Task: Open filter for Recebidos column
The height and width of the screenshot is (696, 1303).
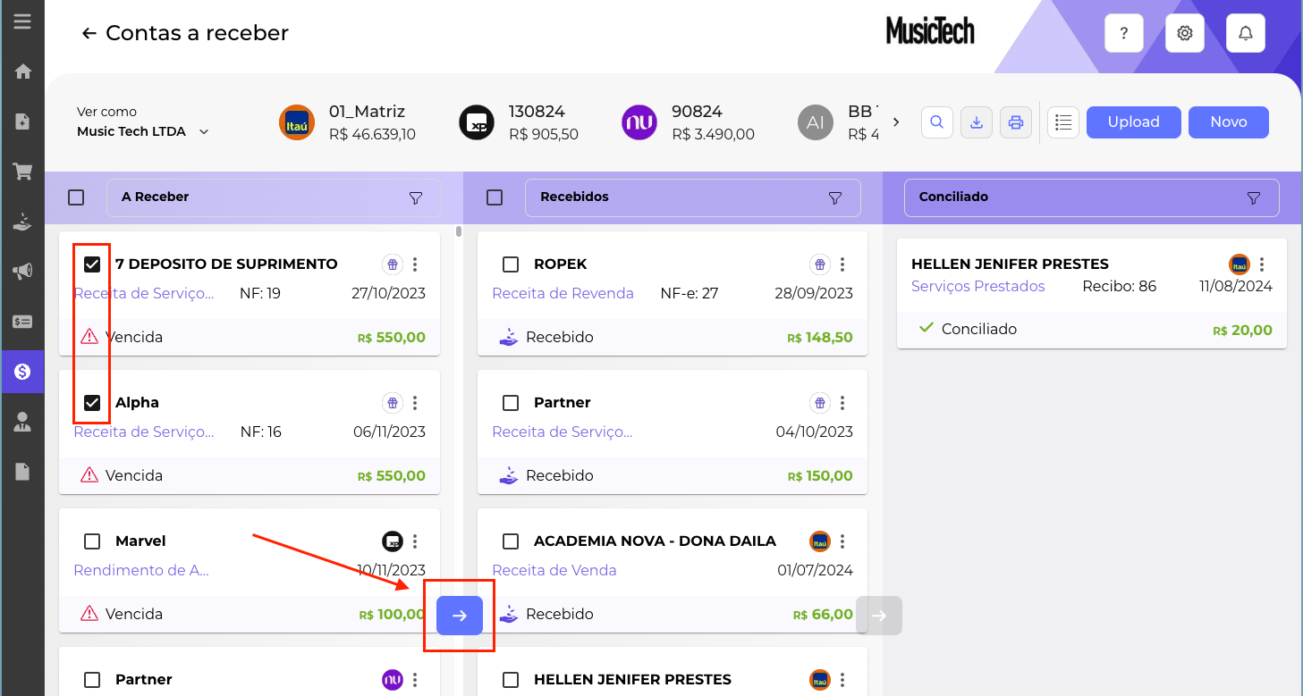Action: coord(835,197)
